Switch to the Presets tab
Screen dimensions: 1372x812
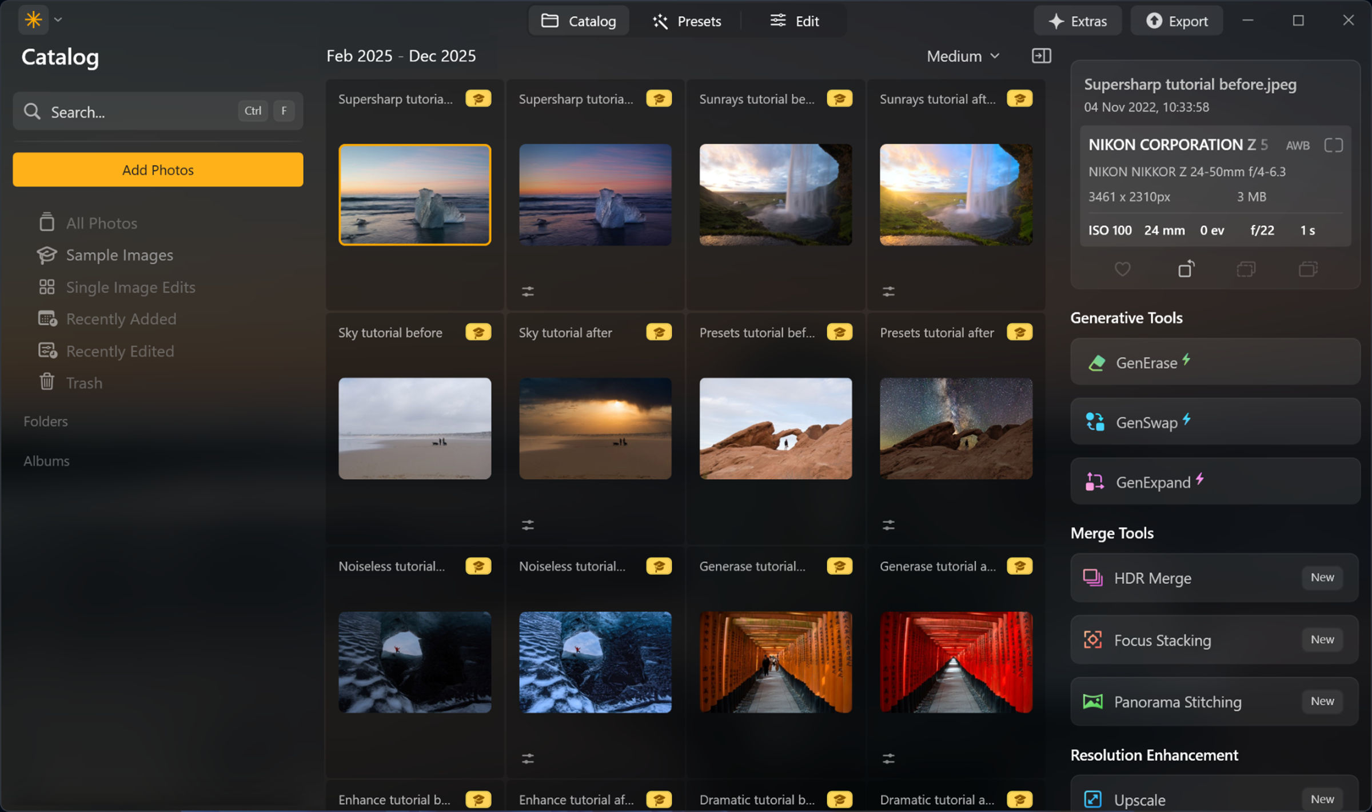(687, 21)
